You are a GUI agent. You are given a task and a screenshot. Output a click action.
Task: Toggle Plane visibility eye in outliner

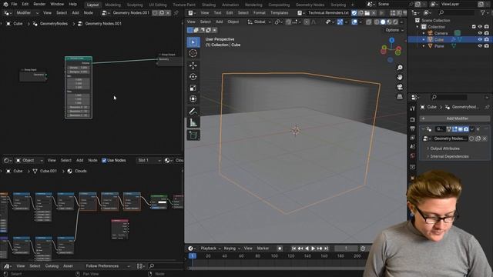(x=480, y=46)
